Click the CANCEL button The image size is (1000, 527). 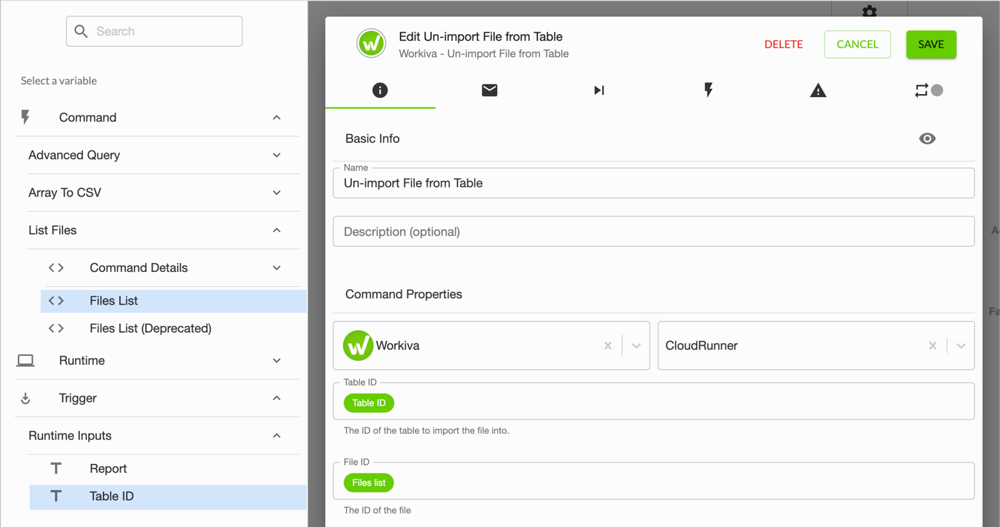click(858, 44)
